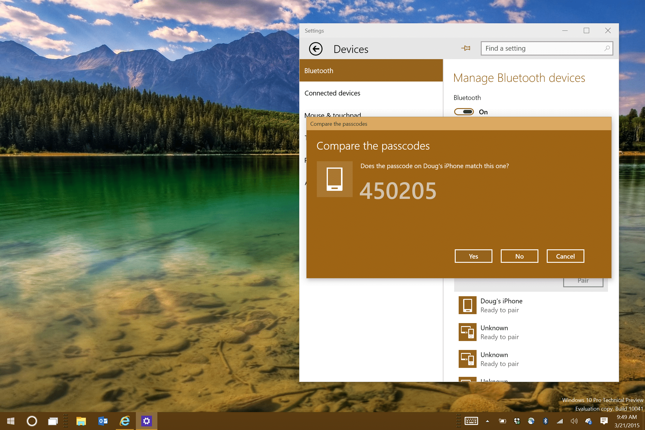The width and height of the screenshot is (645, 430).
Task: Open the touch keyboard from tray
Action: click(472, 421)
